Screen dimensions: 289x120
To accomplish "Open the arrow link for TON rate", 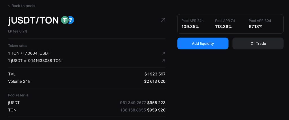I will [x=163, y=53].
